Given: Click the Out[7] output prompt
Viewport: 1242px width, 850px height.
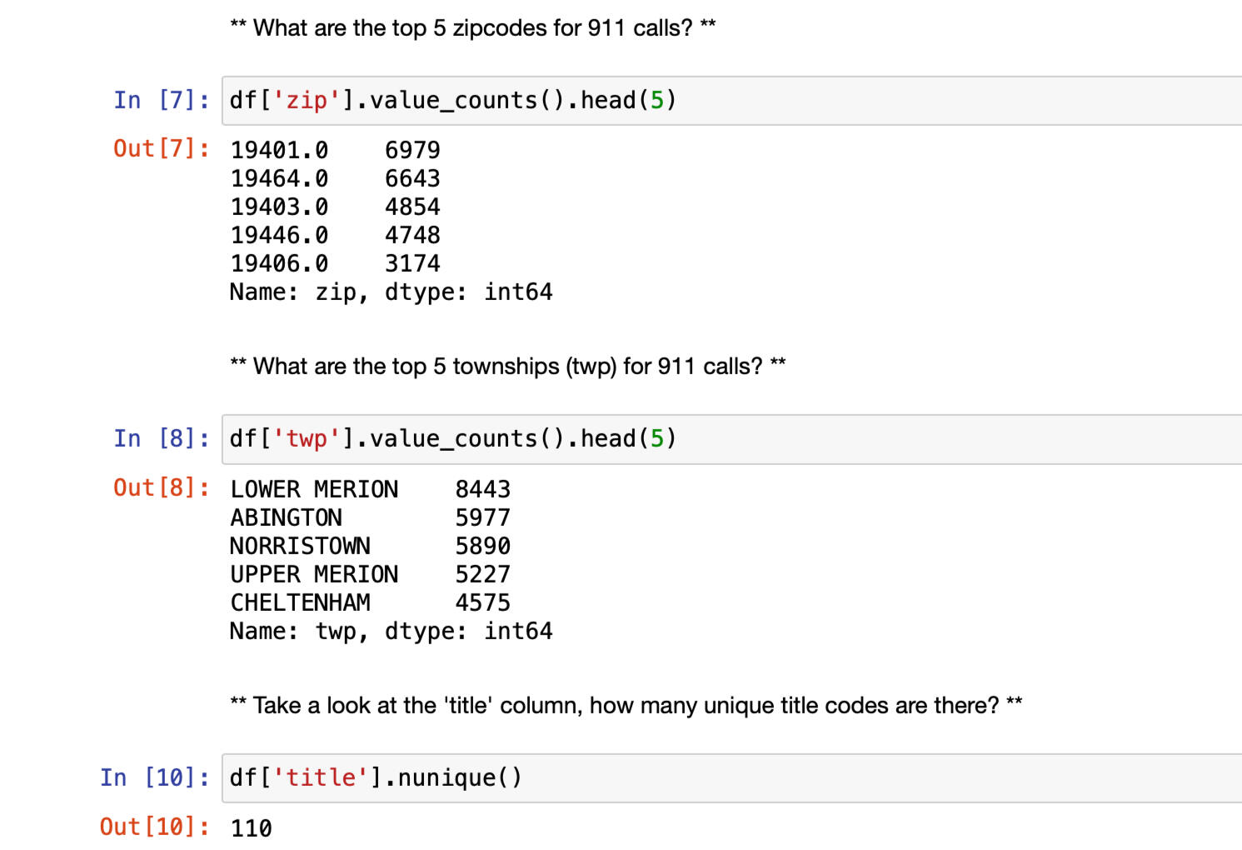Looking at the screenshot, I should 162,149.
